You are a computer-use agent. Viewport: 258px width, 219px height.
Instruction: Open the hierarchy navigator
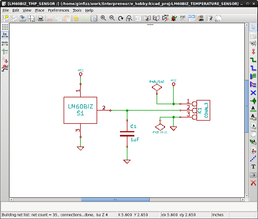pyautogui.click(x=139, y=18)
